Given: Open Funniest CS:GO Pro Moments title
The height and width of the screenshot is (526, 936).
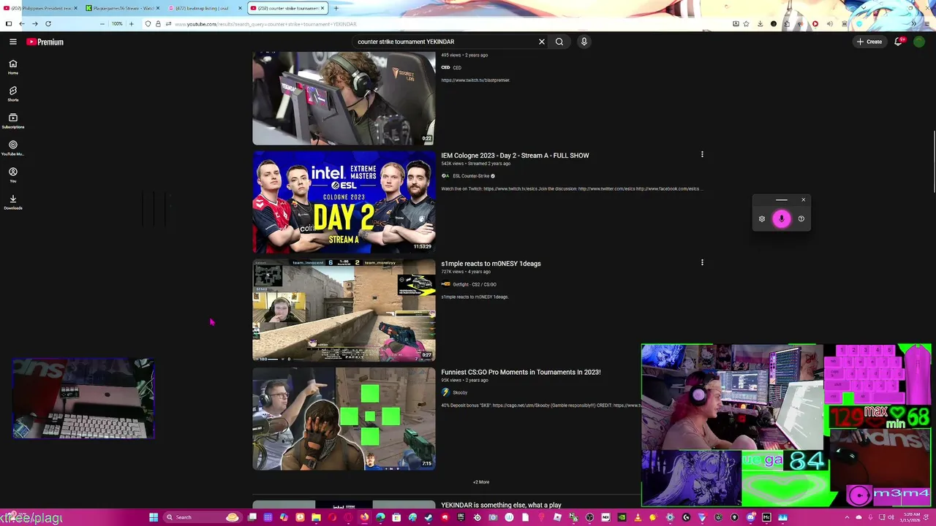Looking at the screenshot, I should click(521, 372).
